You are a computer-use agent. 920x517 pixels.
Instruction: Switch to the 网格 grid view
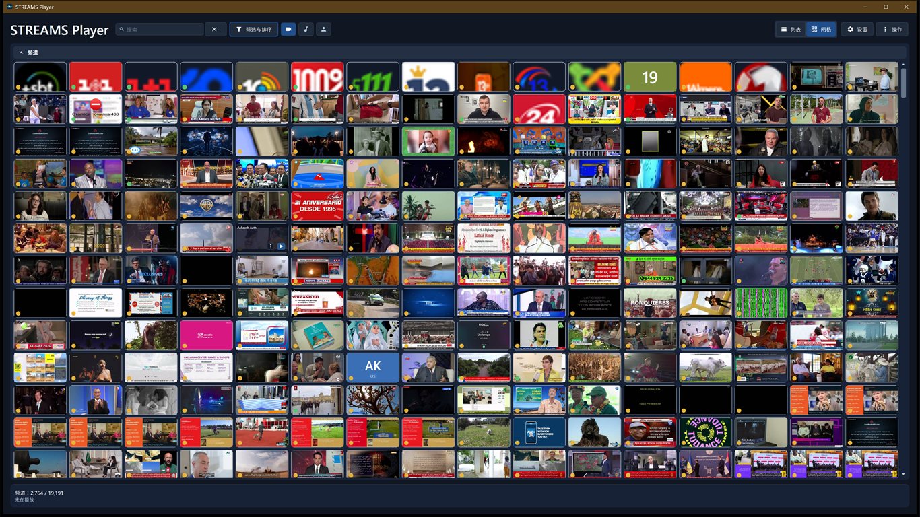click(x=821, y=30)
